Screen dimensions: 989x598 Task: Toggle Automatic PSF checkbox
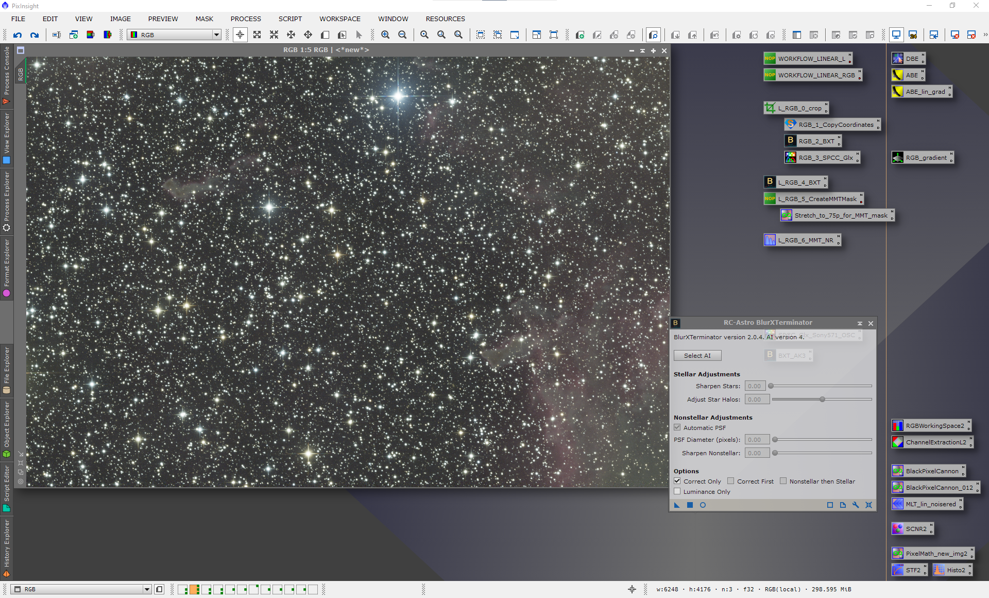(677, 427)
